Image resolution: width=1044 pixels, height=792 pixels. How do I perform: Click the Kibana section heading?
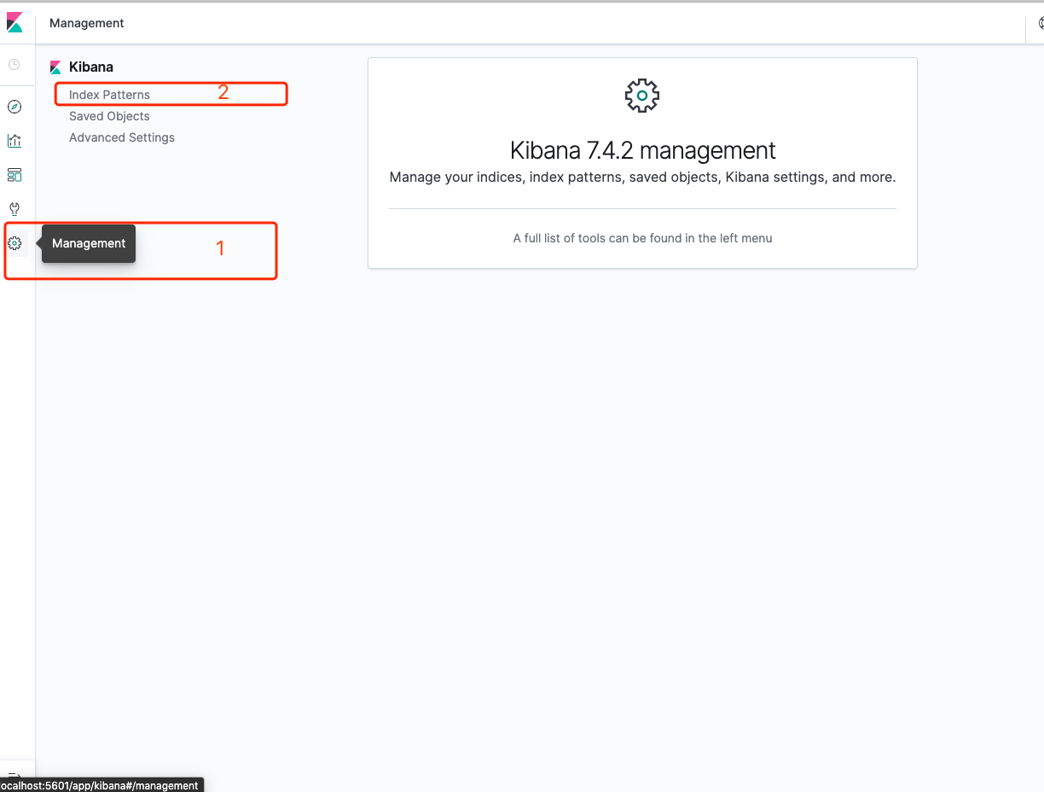pyautogui.click(x=91, y=67)
